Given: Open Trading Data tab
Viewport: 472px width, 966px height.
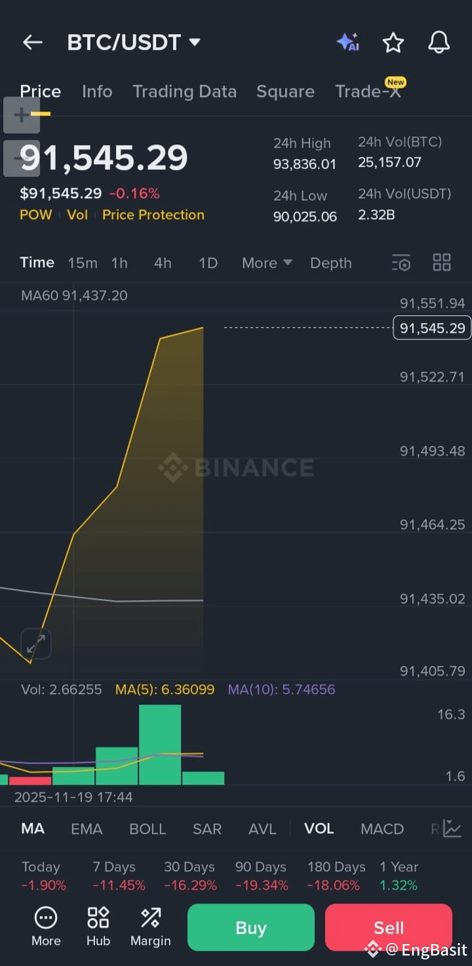Looking at the screenshot, I should point(184,91).
